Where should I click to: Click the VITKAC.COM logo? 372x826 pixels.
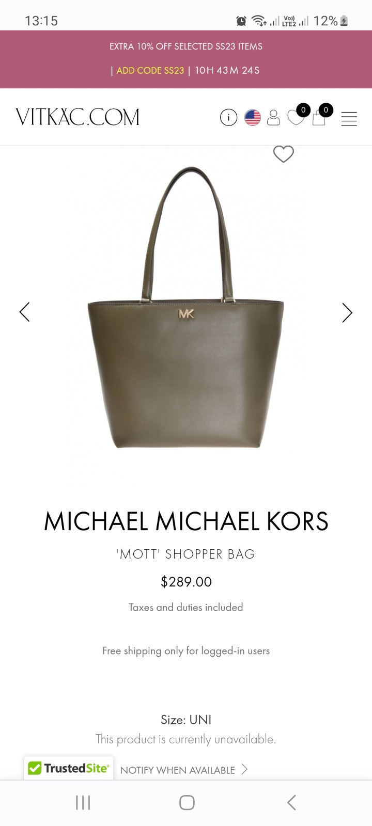78,117
